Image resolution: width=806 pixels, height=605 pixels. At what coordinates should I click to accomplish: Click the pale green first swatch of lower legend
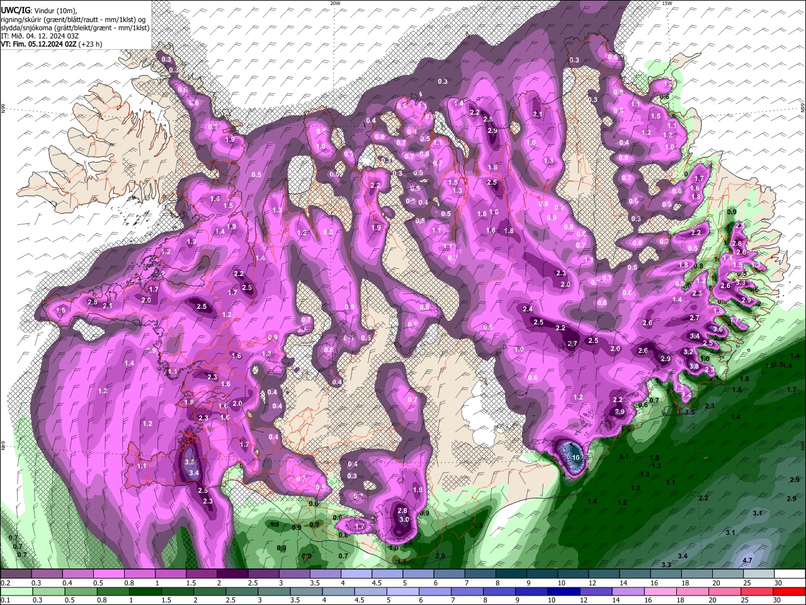pos(16,592)
